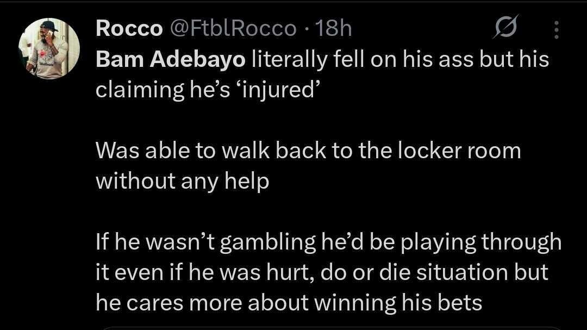Tap the phrase "it even if he was hurt"
This screenshot has width=587, height=330.
(x=203, y=272)
